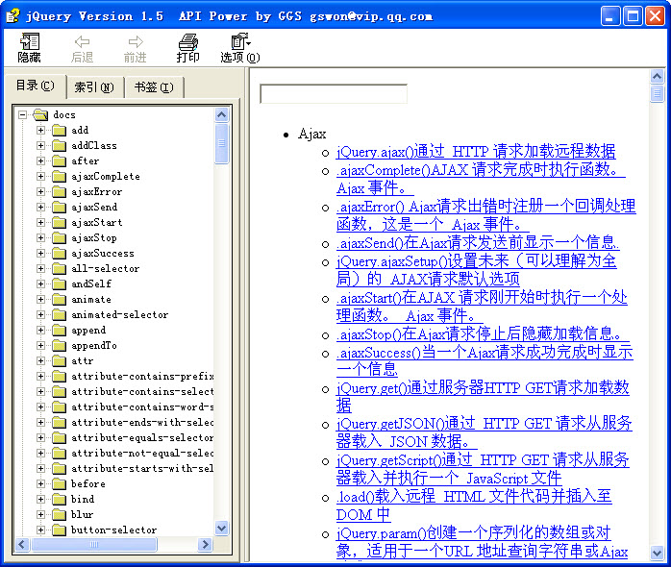Image resolution: width=671 pixels, height=567 pixels.
Task: Click the Hide (隐藏) toolbar icon
Action: click(x=30, y=42)
